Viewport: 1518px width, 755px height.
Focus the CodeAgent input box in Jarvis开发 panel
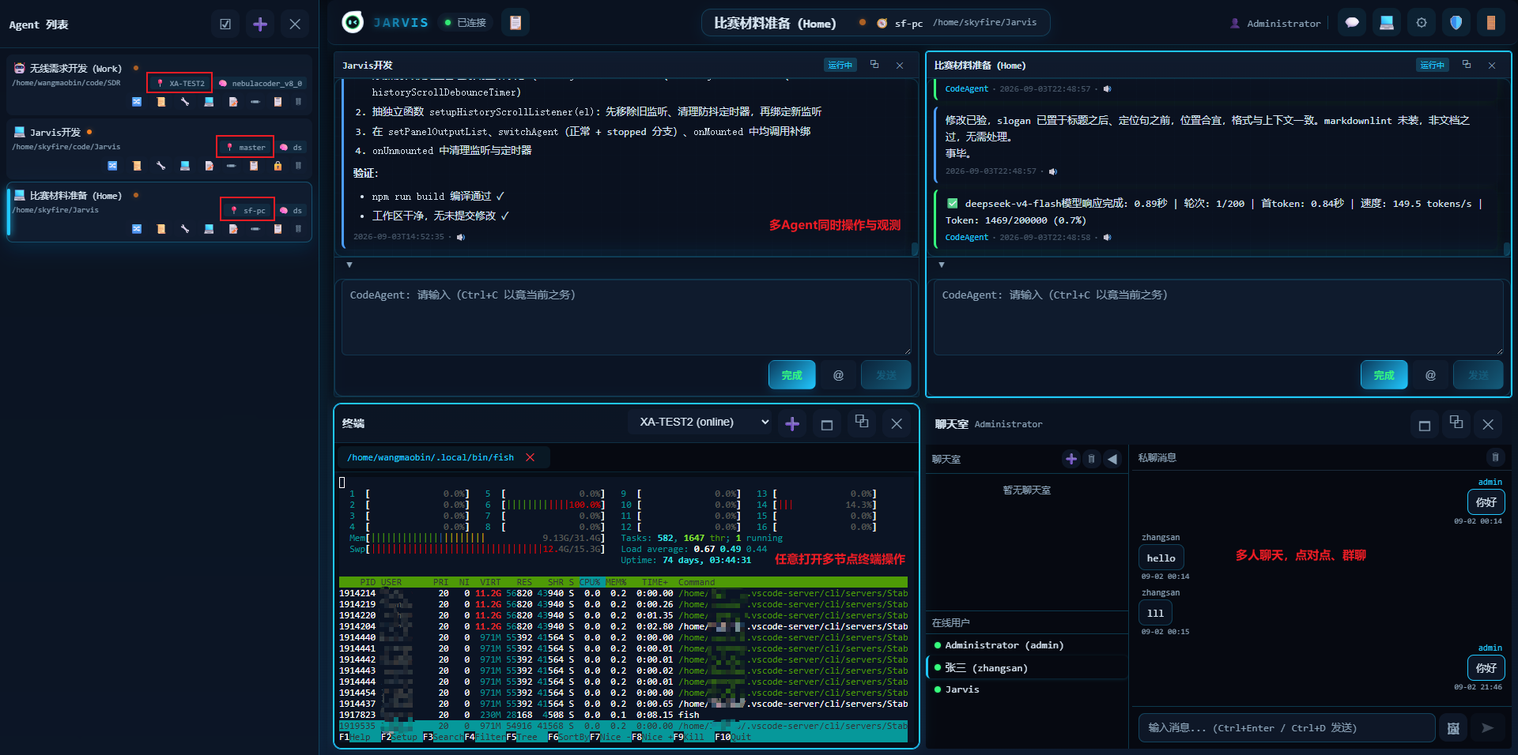[x=626, y=317]
